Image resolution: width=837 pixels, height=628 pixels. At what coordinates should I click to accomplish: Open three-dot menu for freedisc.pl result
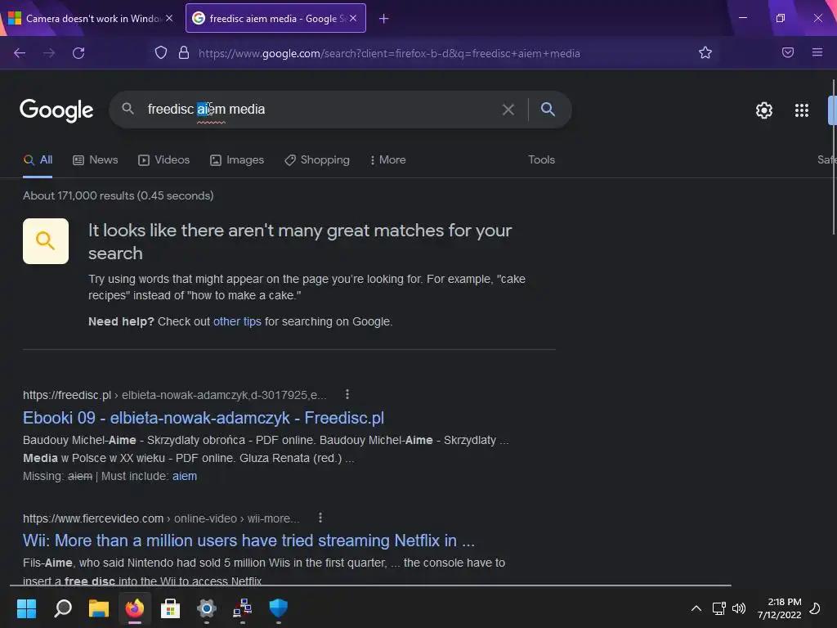(x=347, y=394)
